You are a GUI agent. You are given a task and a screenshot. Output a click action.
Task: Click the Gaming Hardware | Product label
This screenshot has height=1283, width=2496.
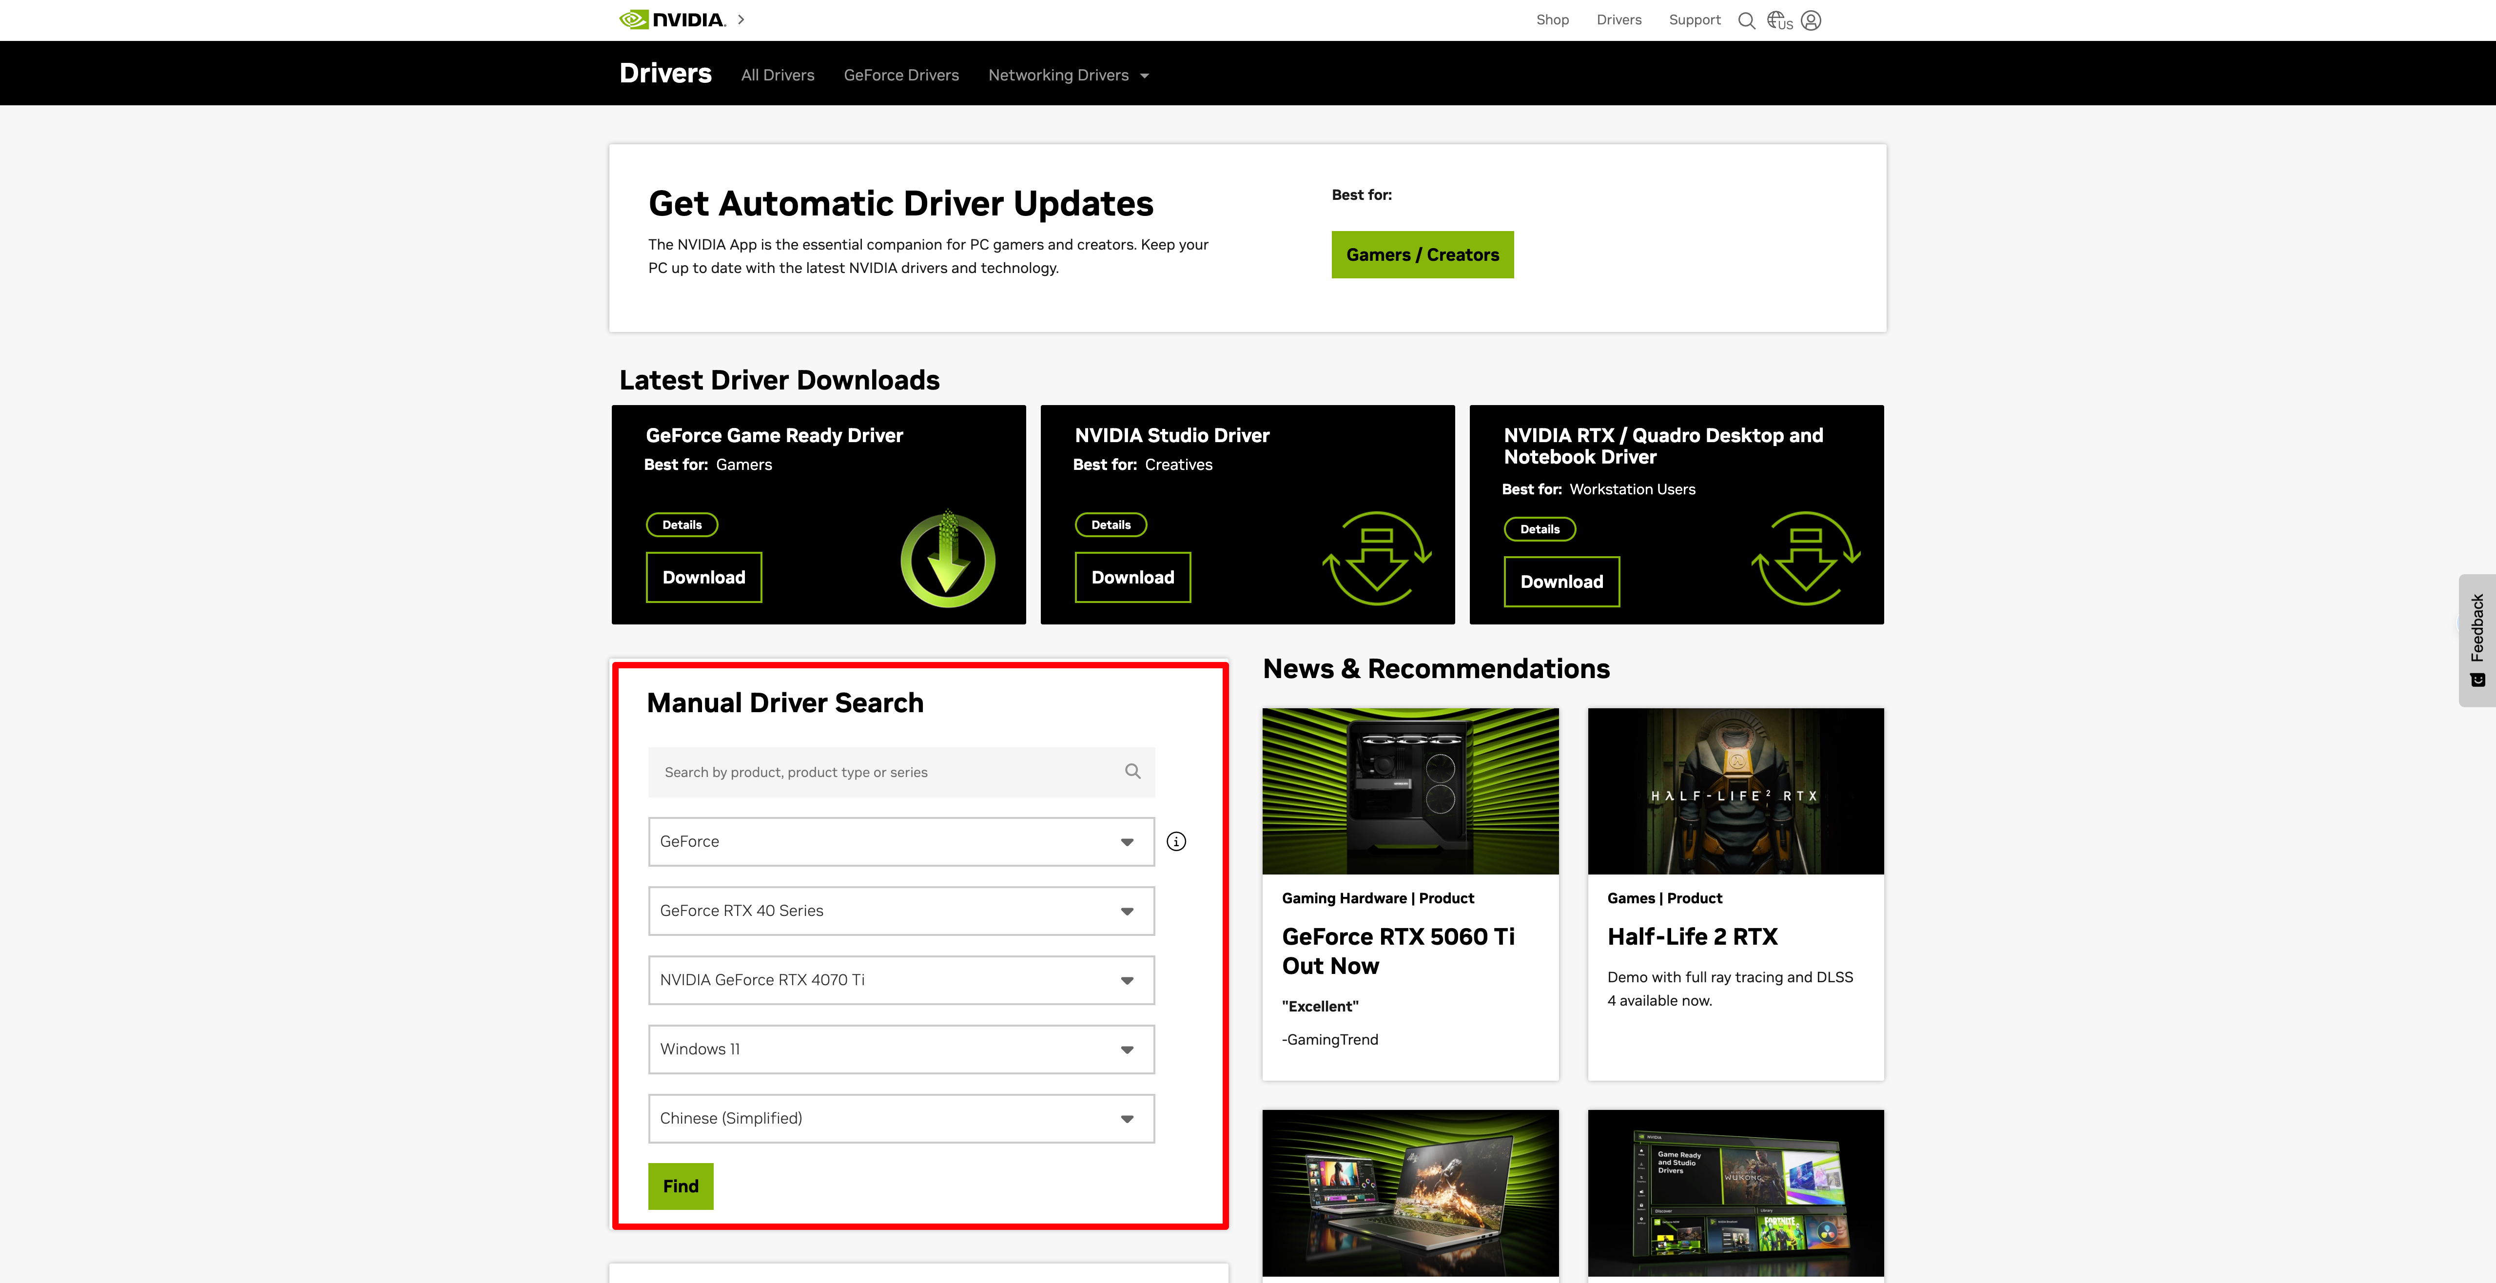[1378, 898]
